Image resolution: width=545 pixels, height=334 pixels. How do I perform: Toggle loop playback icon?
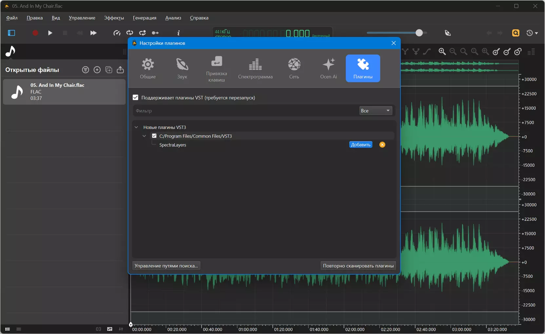[x=130, y=33]
